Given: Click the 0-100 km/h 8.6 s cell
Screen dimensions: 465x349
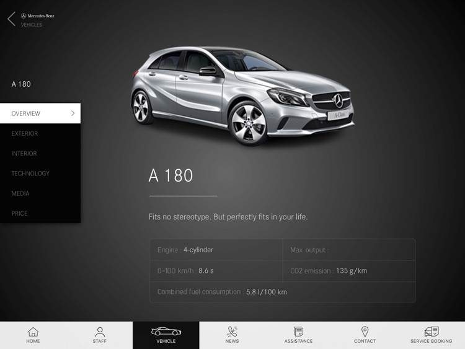Looking at the screenshot, I should 216,271.
